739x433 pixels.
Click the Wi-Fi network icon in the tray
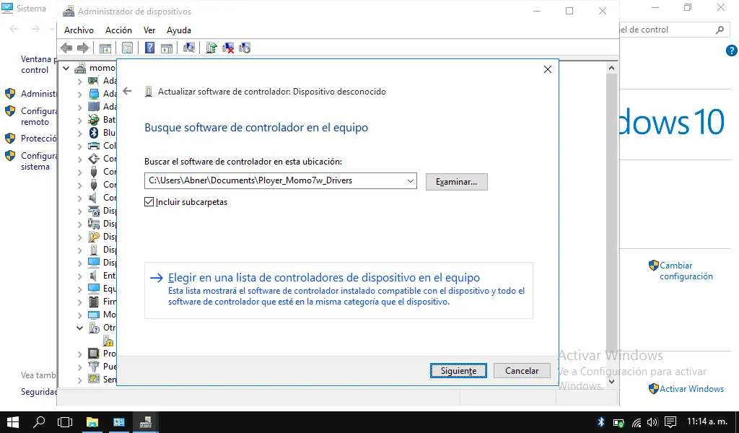(x=637, y=422)
